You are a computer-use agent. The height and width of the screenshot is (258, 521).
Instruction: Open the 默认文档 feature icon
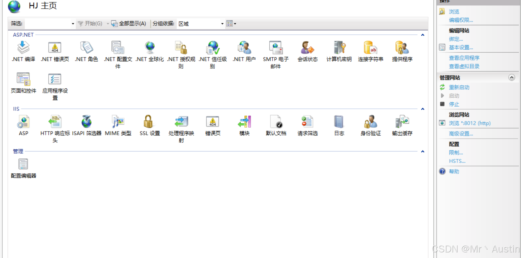click(276, 122)
